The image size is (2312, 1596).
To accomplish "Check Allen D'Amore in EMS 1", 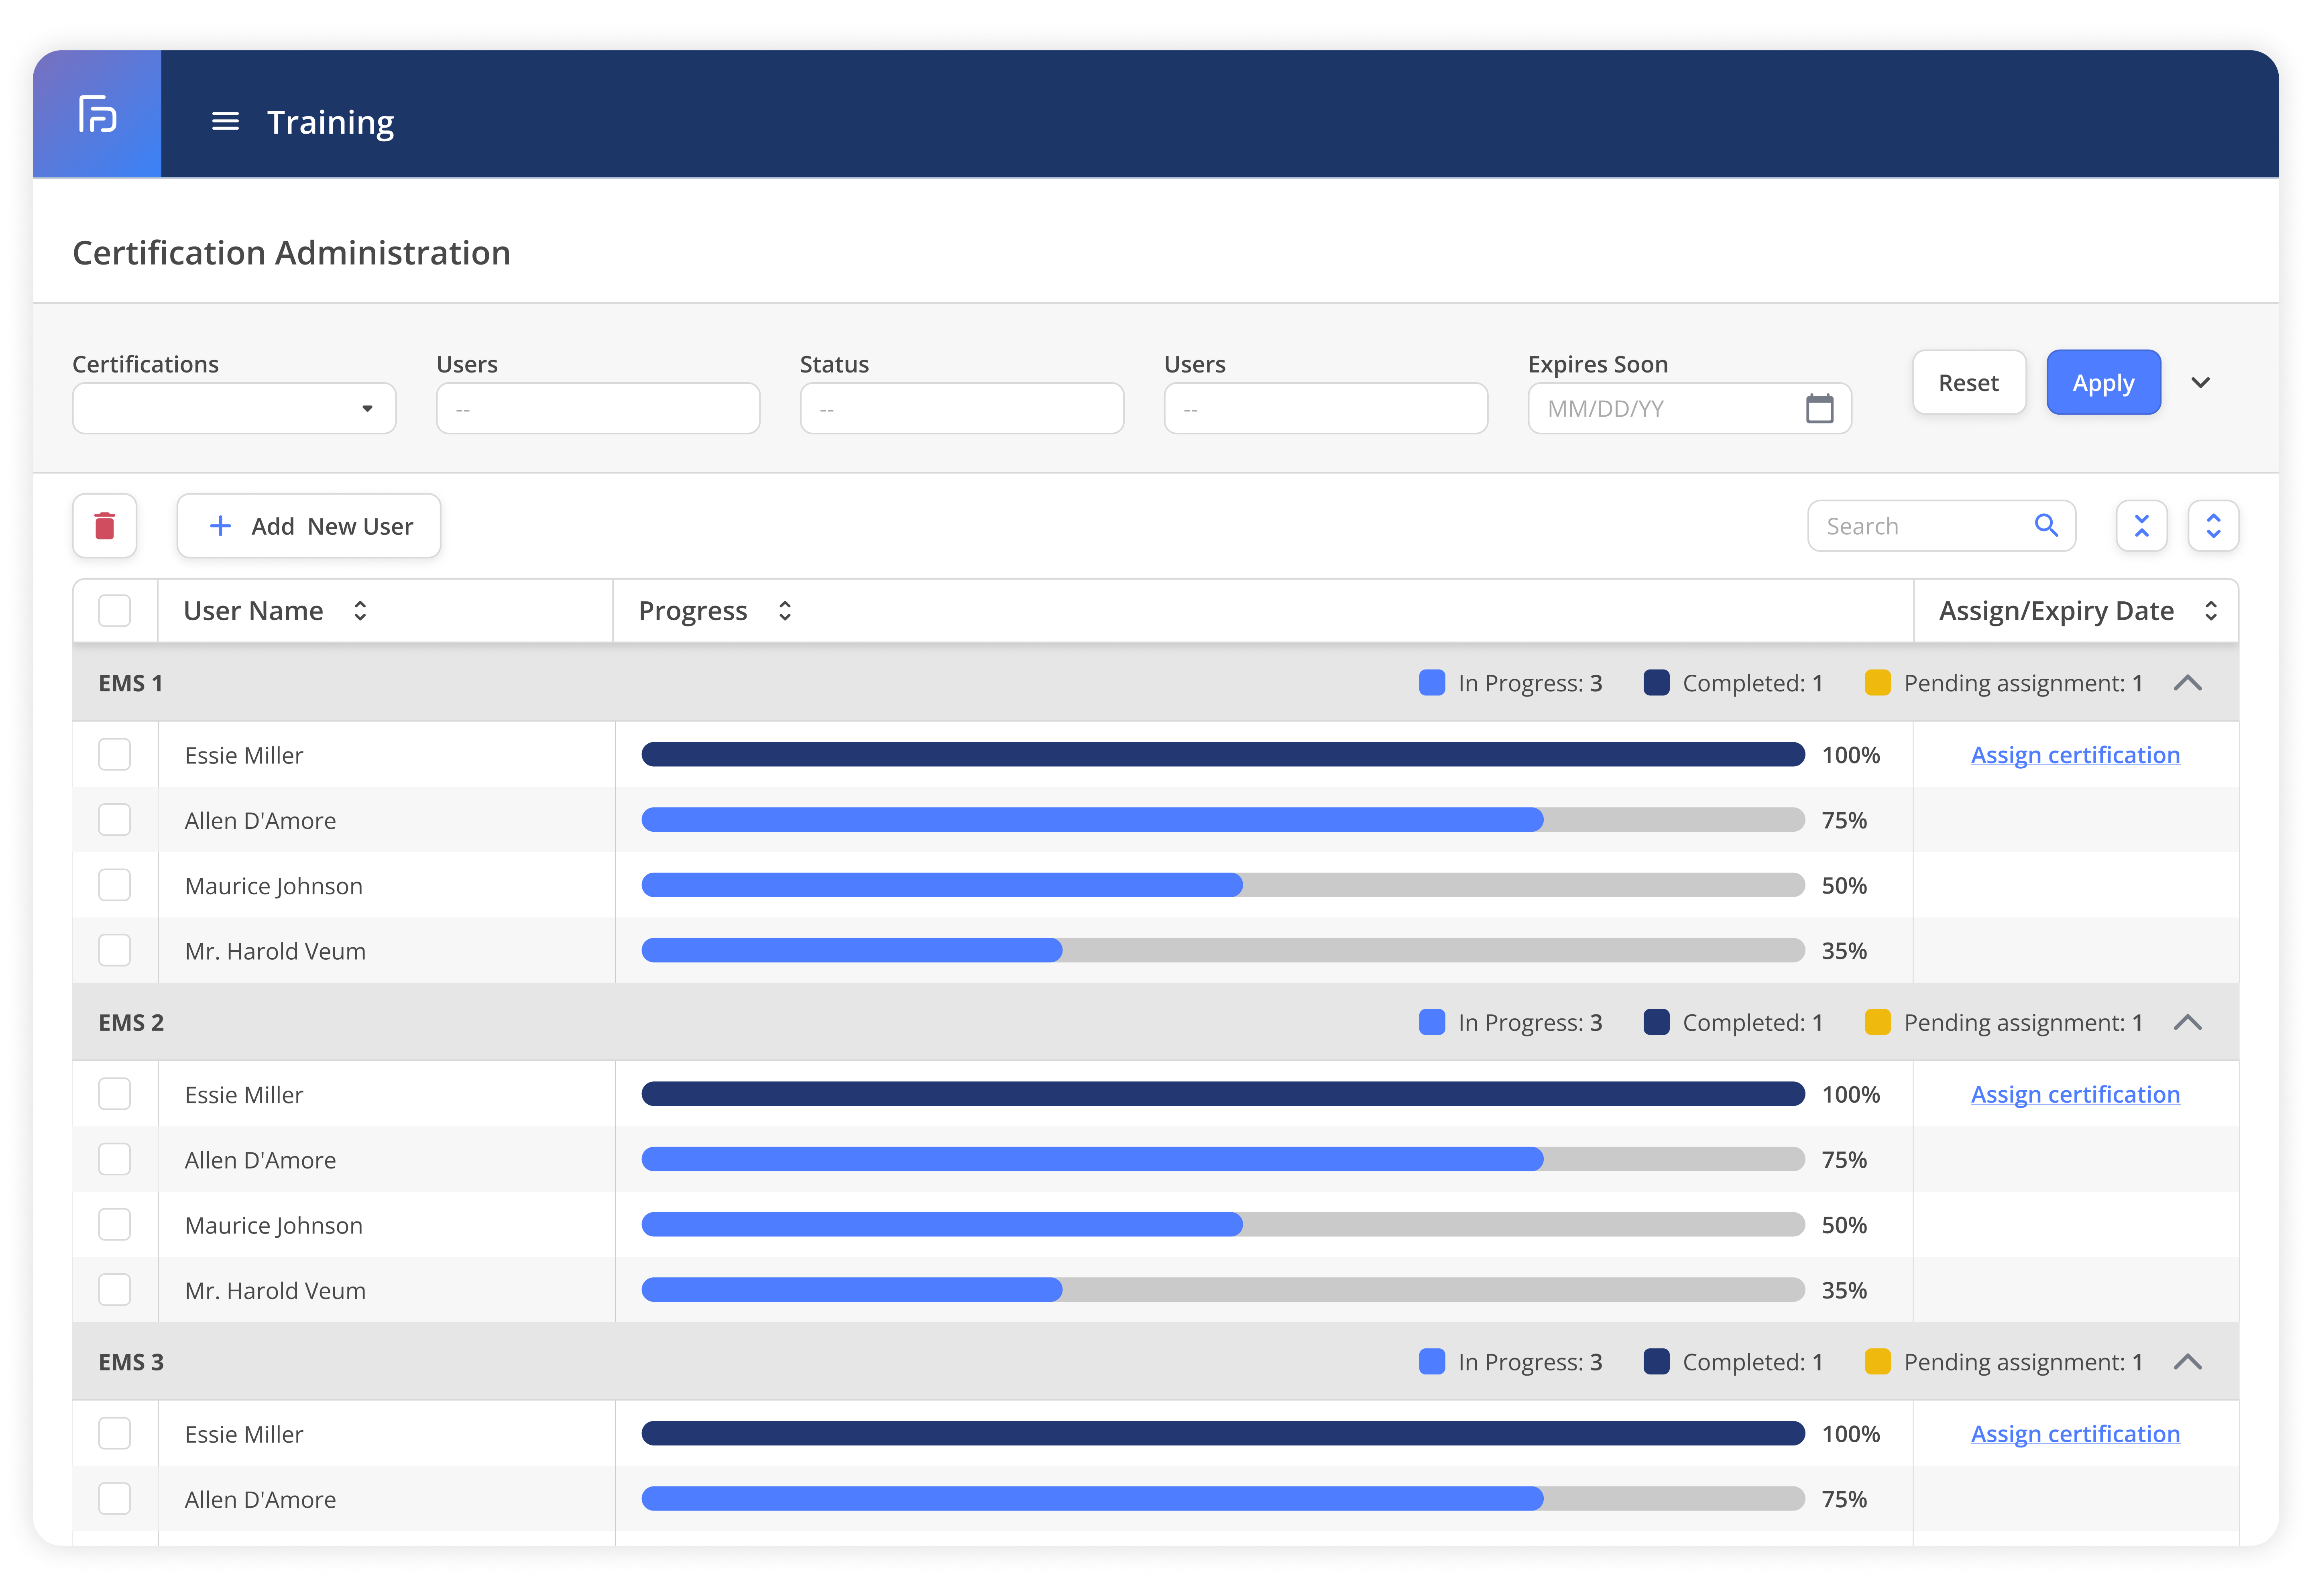I will click(x=115, y=820).
